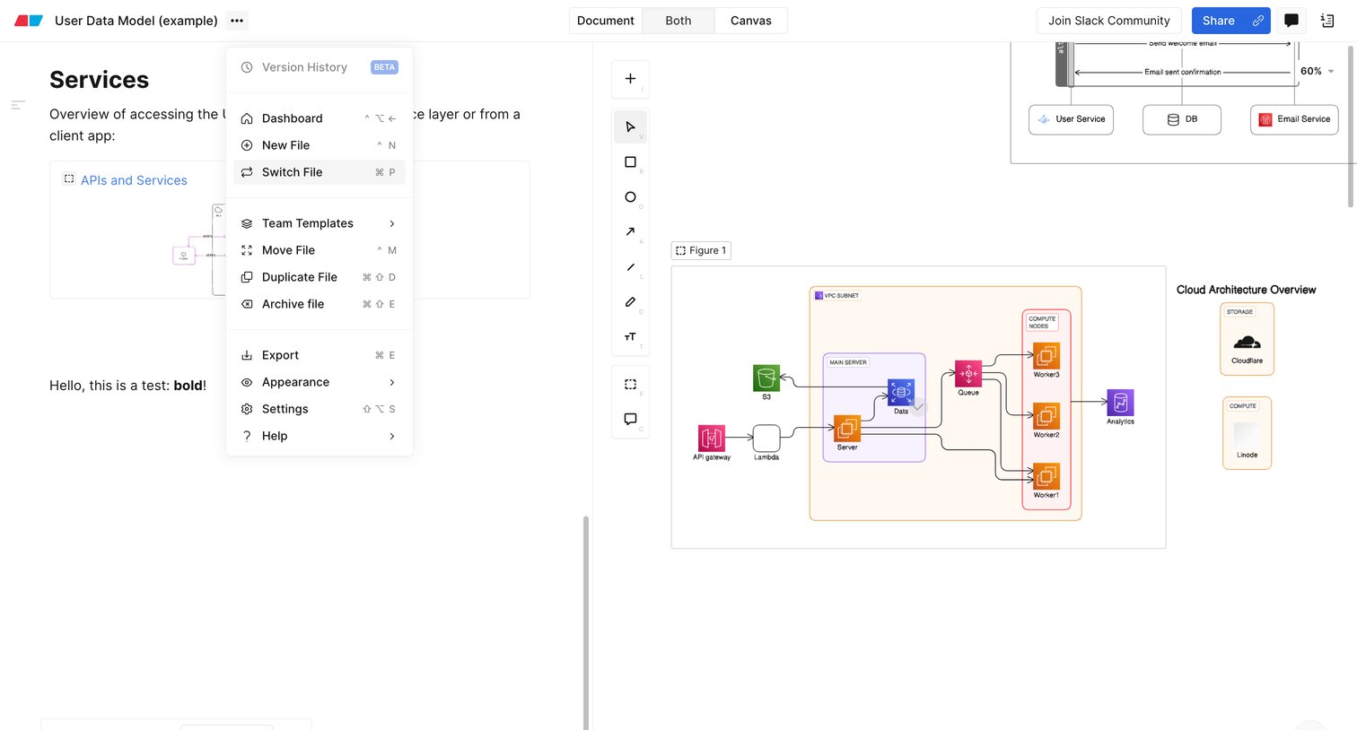
Task: Toggle the document outline icon in header
Action: coord(1327,21)
